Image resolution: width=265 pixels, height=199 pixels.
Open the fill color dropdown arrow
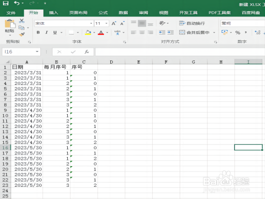[x=94, y=32]
